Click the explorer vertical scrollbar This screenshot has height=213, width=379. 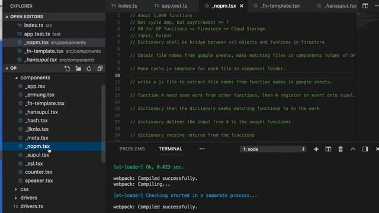(103, 124)
